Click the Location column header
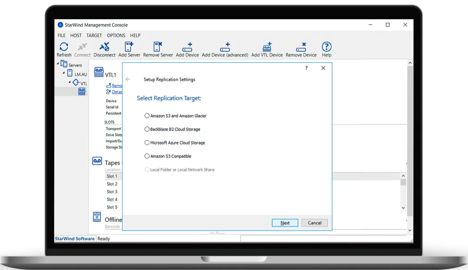468x270 pixels. [x=113, y=170]
